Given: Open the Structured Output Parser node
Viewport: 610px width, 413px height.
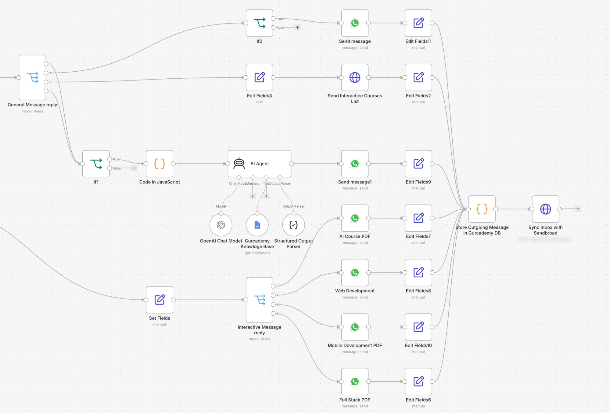Looking at the screenshot, I should click(x=293, y=225).
